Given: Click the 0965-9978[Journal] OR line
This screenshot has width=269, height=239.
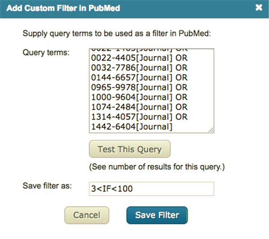Looking at the screenshot, I should point(139,88).
